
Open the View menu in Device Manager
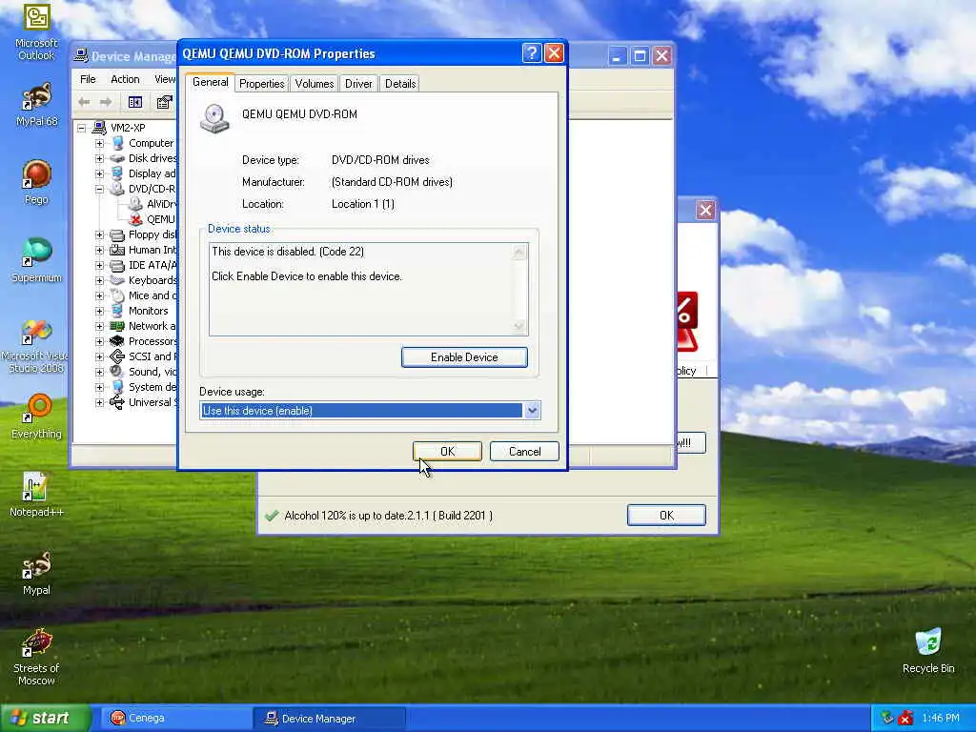[x=164, y=79]
